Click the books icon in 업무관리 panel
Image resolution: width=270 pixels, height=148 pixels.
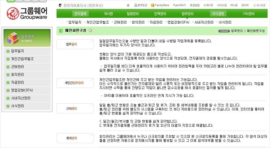(12, 39)
